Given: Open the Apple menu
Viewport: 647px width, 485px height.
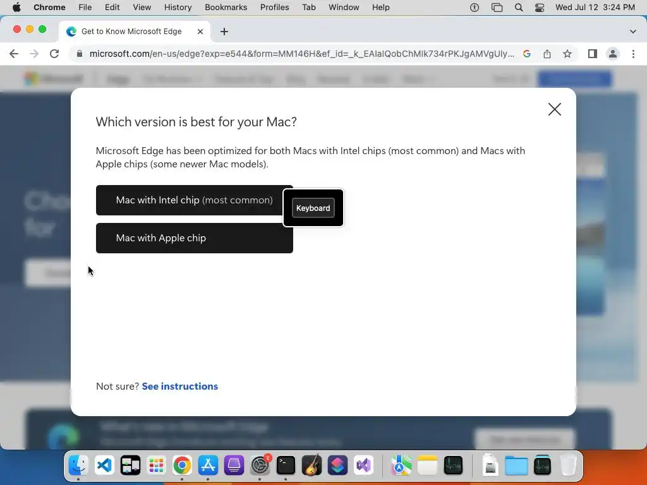Looking at the screenshot, I should coord(16,8).
